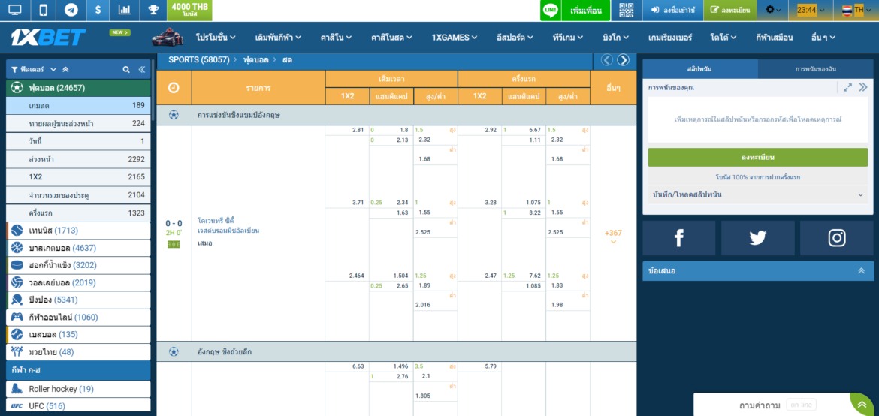Open the trophy results icon
The width and height of the screenshot is (879, 416).
point(153,10)
